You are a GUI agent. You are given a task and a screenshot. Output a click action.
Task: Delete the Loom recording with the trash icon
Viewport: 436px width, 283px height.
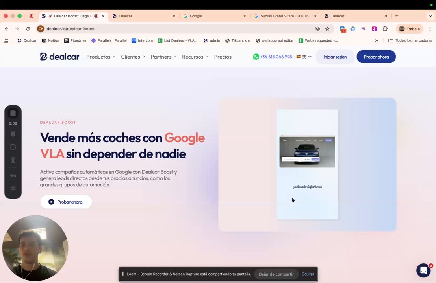[x=13, y=160]
